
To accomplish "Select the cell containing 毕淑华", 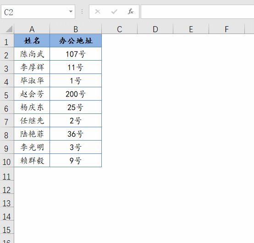I will 32,80.
